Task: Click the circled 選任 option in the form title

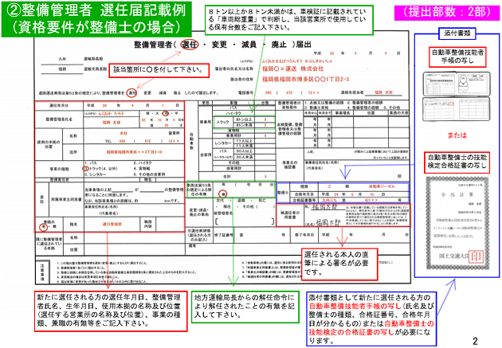Action: [192, 45]
